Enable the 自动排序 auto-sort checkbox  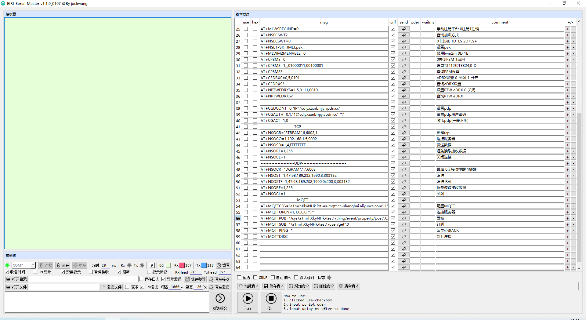(x=273, y=278)
